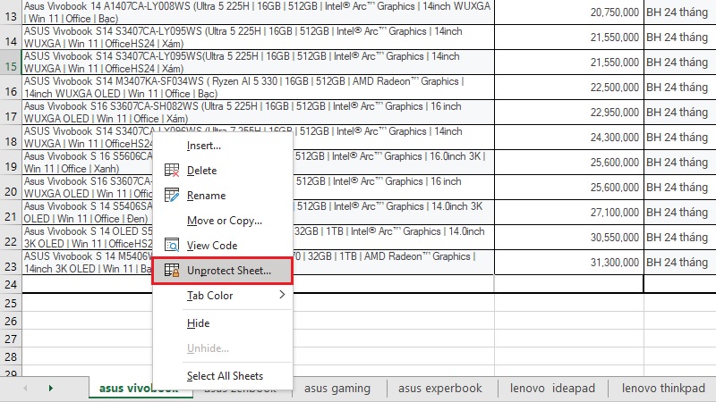This screenshot has height=402, width=716.
Task: Select row header 16
Action: pyautogui.click(x=11, y=88)
